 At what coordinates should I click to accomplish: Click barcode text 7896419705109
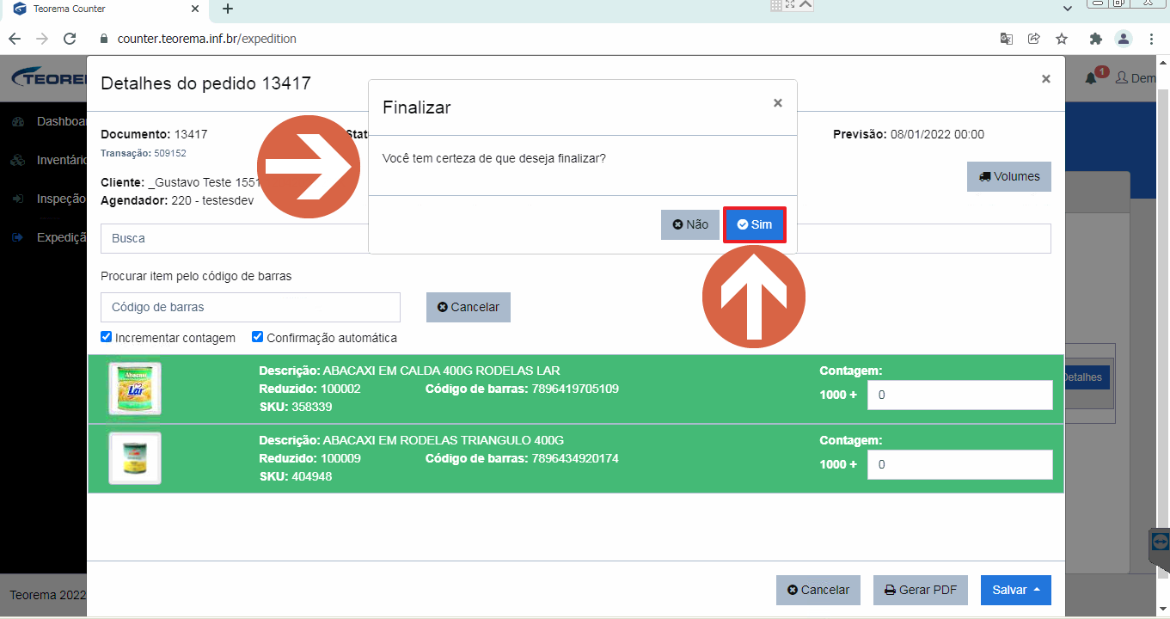(575, 389)
